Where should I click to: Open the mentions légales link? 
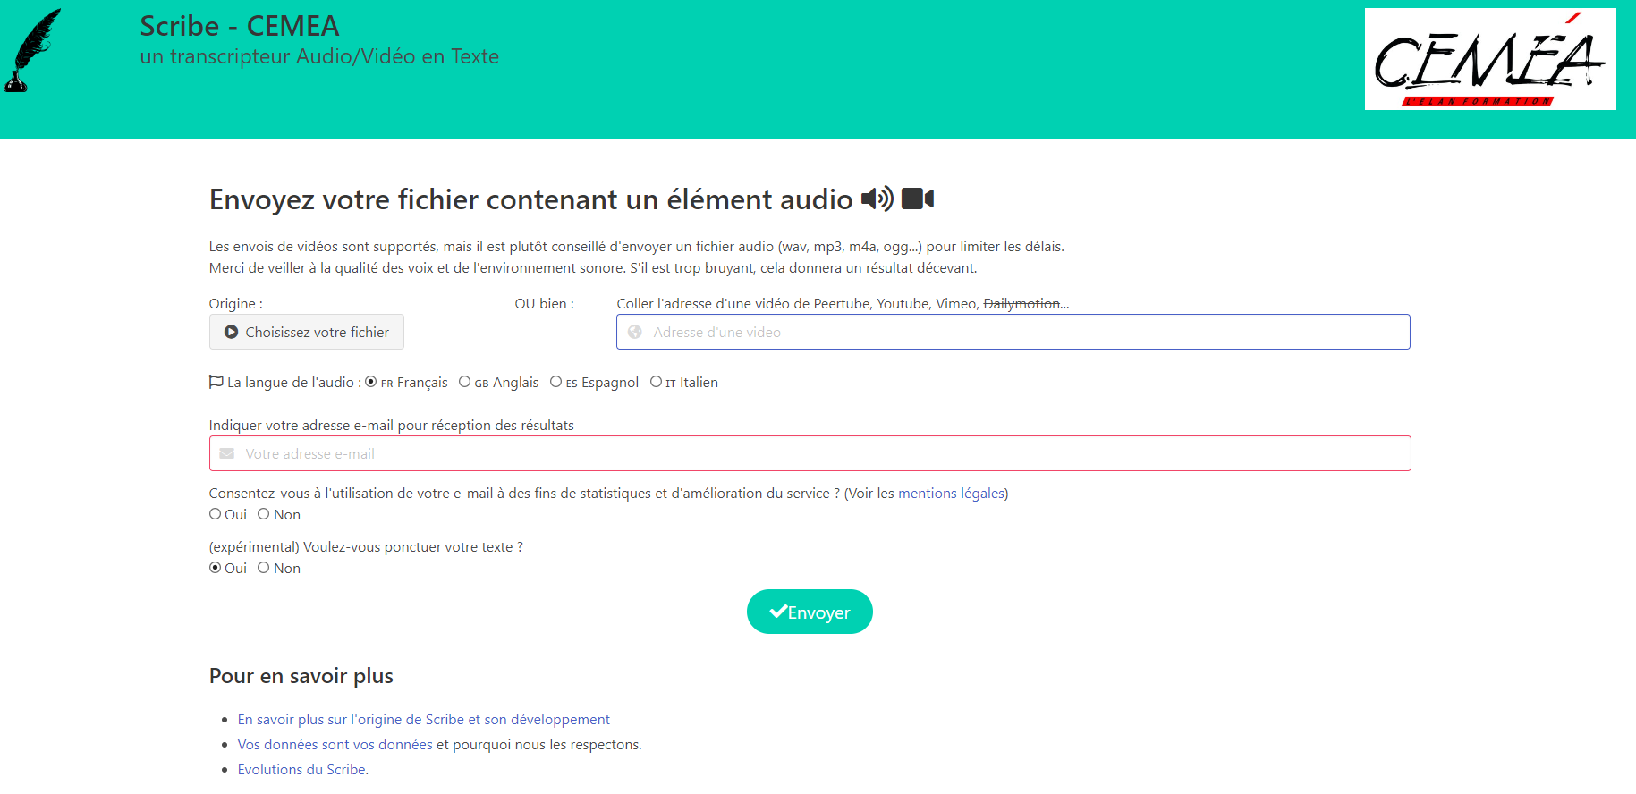tap(951, 493)
